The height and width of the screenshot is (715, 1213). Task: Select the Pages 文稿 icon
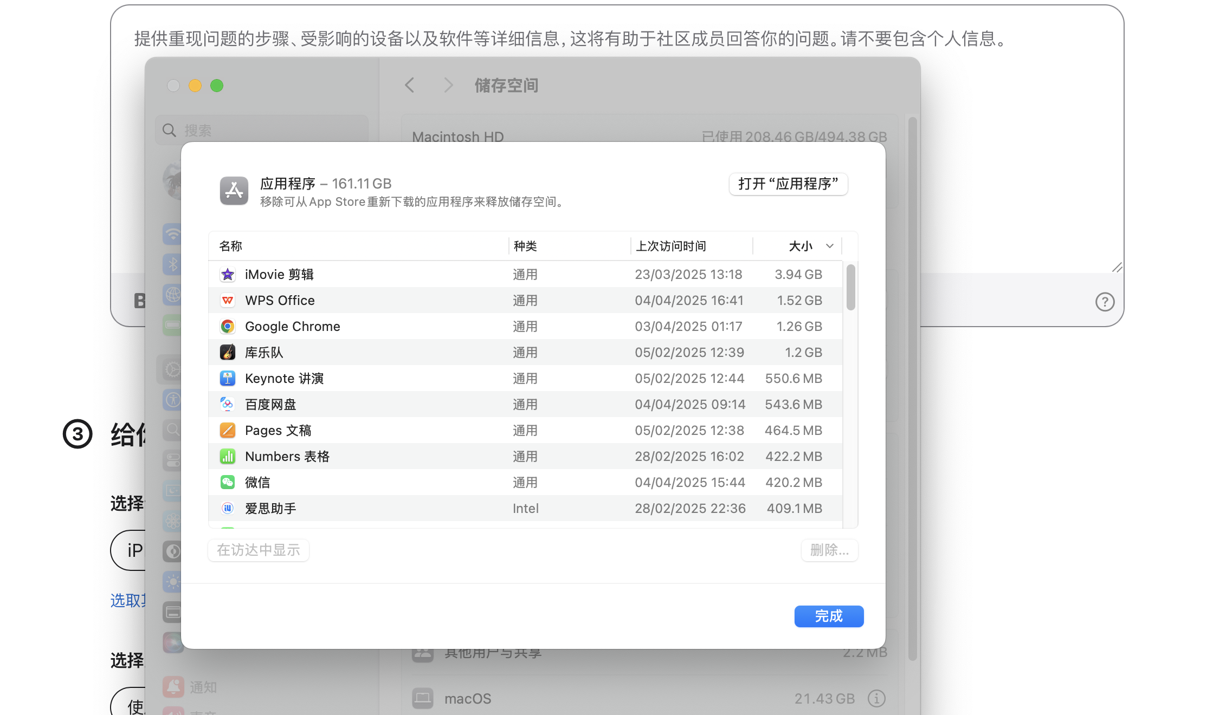(x=228, y=431)
